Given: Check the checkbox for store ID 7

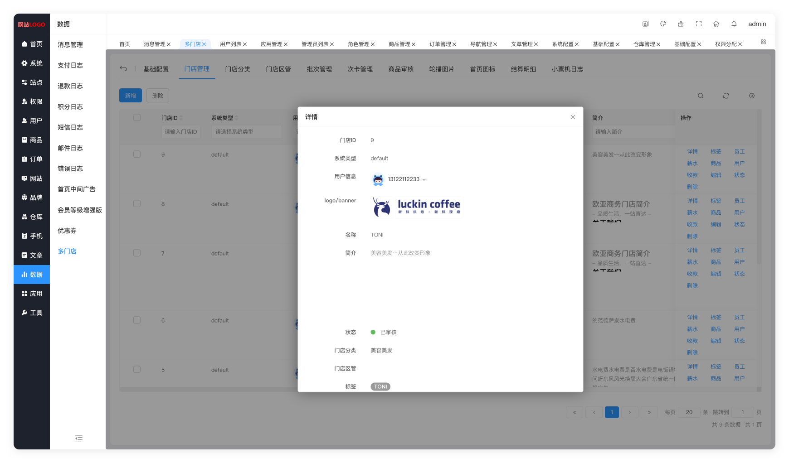Looking at the screenshot, I should pyautogui.click(x=137, y=253).
